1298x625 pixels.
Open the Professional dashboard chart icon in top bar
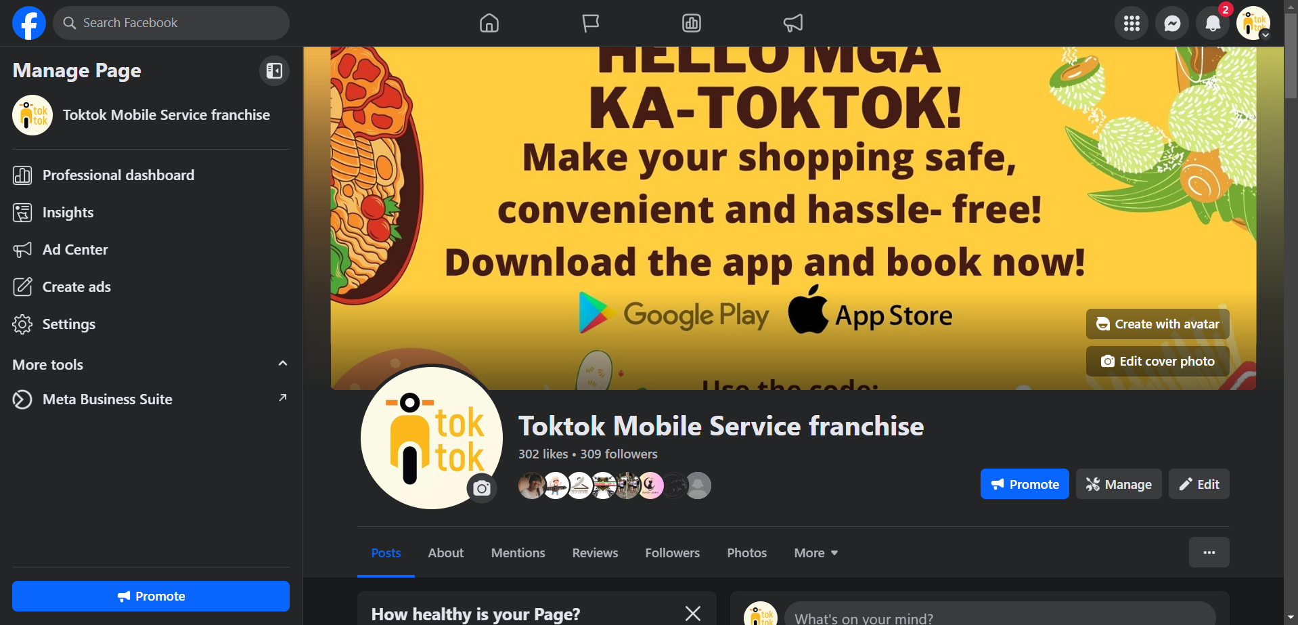tap(692, 23)
